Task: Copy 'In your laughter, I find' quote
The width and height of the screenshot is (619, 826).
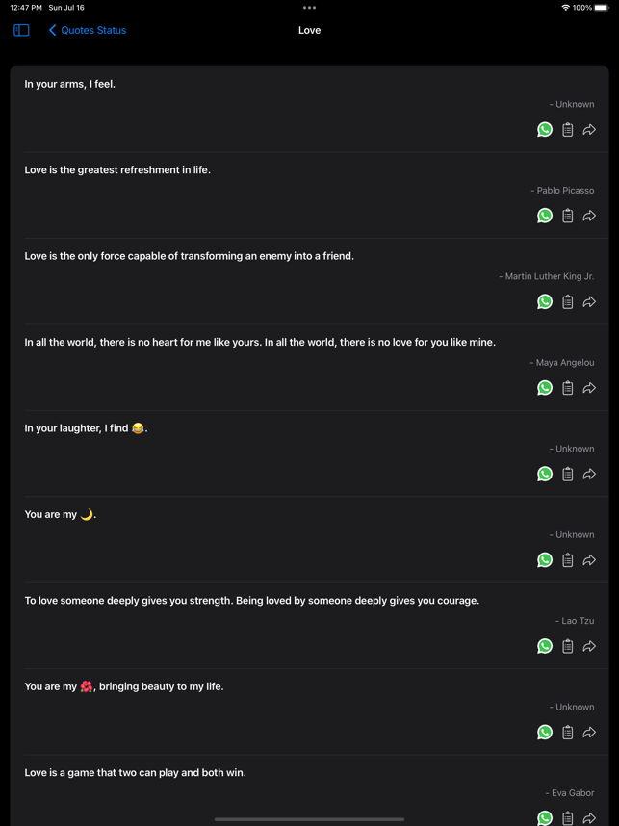Action: point(567,474)
